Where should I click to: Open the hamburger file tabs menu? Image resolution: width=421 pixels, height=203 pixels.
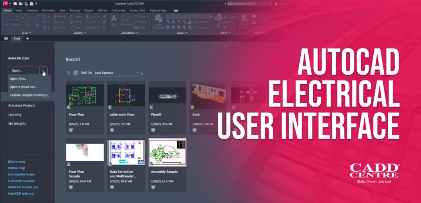pyautogui.click(x=6, y=39)
